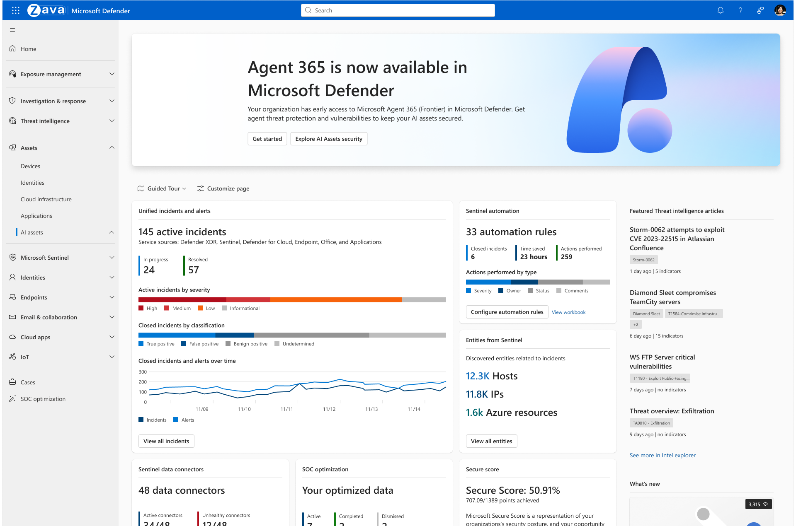
Task: Go to SOC optimization page
Action: point(43,399)
